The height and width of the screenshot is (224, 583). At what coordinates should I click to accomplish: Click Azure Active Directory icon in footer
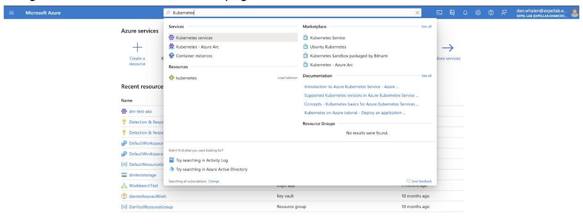[x=172, y=169]
